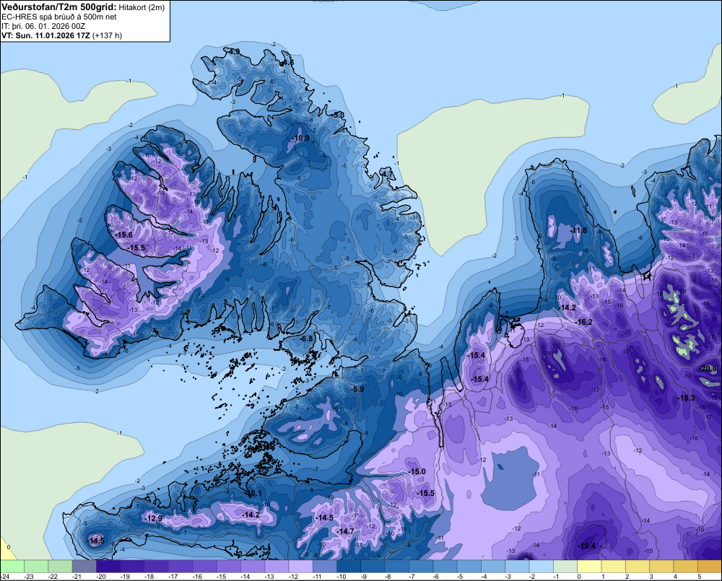Pick the dark blue legend swatch labeled -10
Image resolution: width=722 pixels, height=581 pixels.
349,567
